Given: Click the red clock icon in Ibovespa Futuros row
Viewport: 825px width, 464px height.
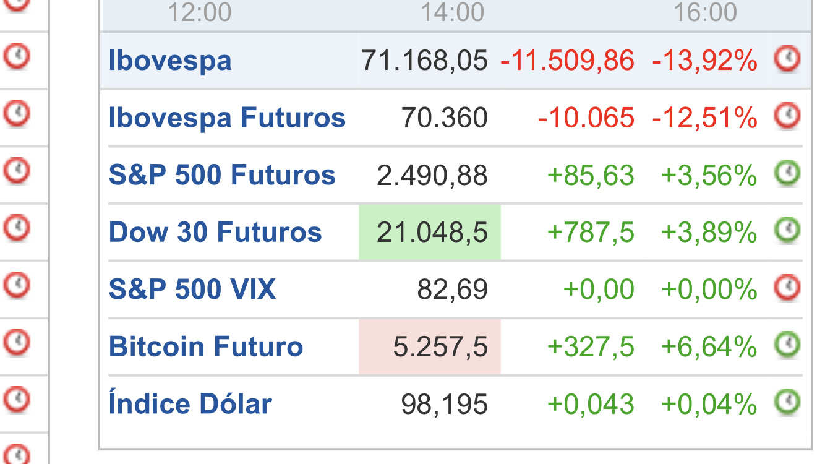Looking at the screenshot, I should pos(787,116).
